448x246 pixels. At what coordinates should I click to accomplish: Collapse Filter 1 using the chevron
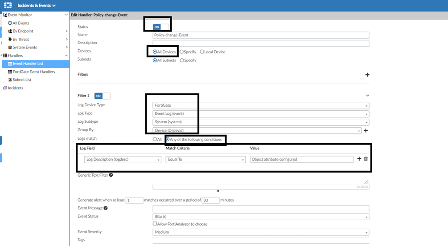pyautogui.click(x=367, y=95)
